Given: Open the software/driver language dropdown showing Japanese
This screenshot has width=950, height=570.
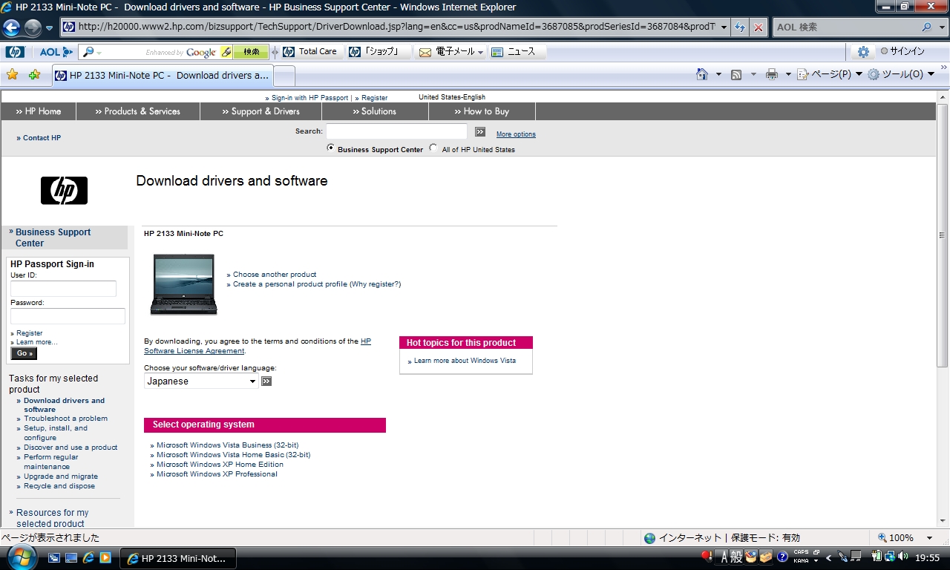Looking at the screenshot, I should (201, 381).
